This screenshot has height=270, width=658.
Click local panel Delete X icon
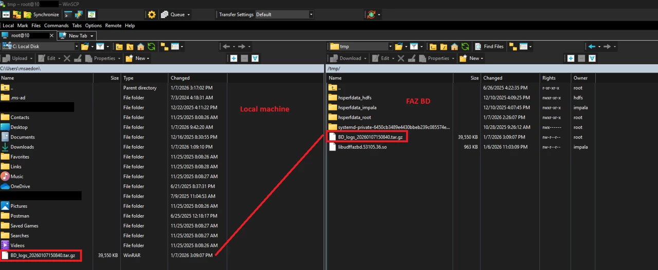[67, 58]
